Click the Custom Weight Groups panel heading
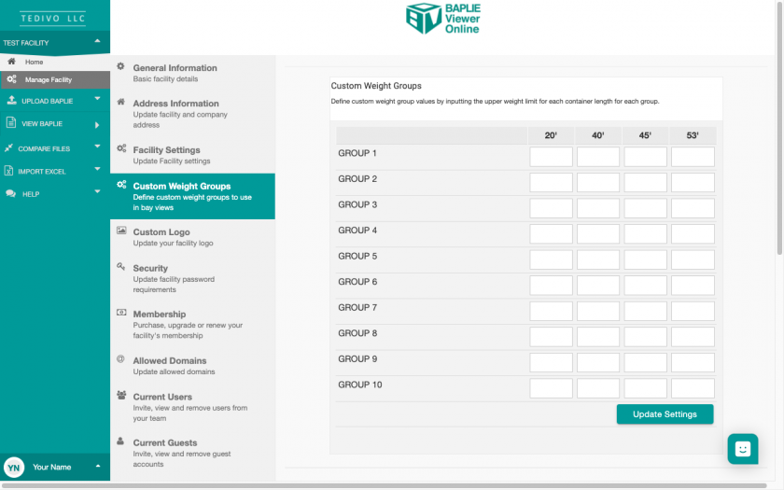 point(376,86)
